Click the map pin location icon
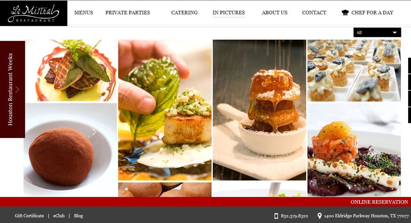 (319, 216)
